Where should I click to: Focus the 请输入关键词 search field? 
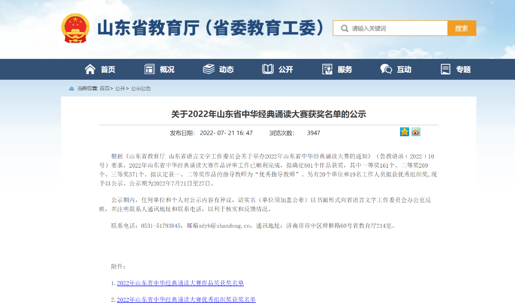pos(397,28)
